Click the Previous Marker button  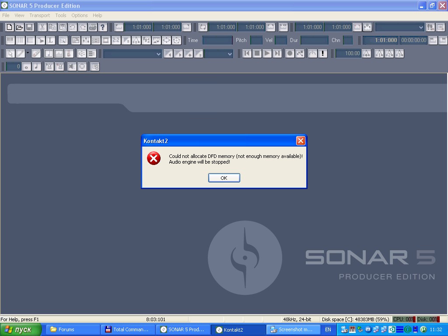[x=168, y=53]
